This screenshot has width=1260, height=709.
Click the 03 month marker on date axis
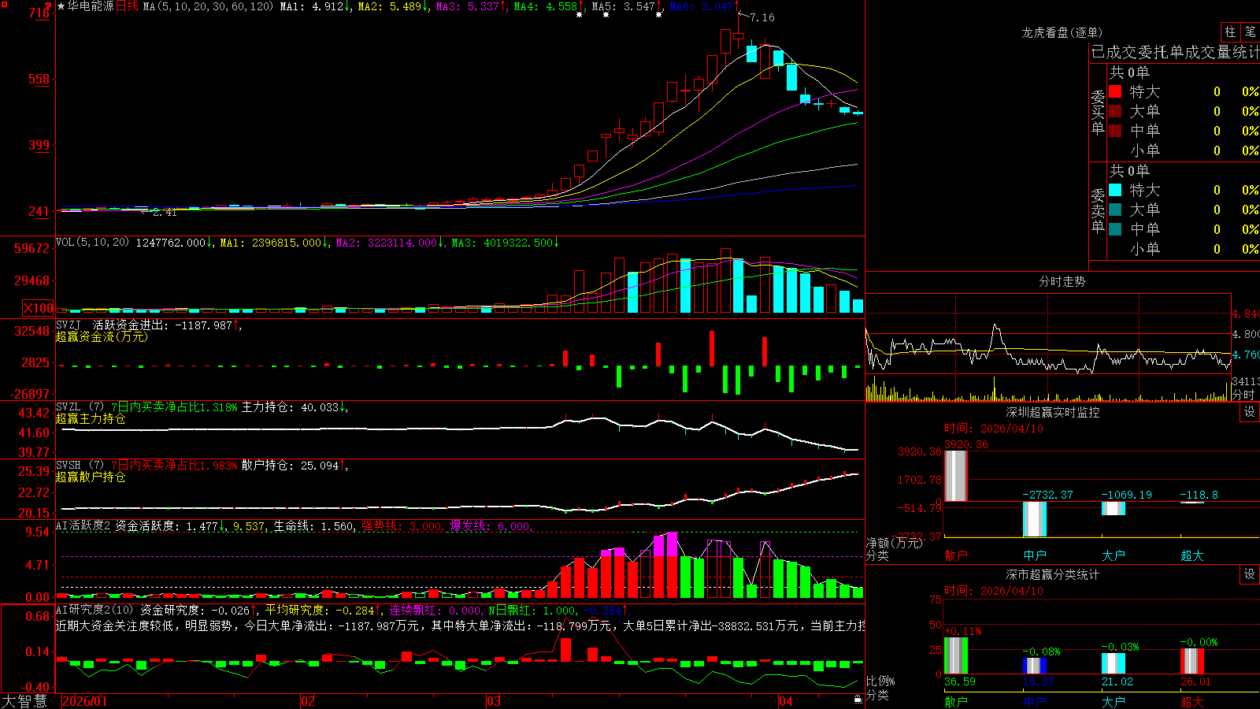494,701
